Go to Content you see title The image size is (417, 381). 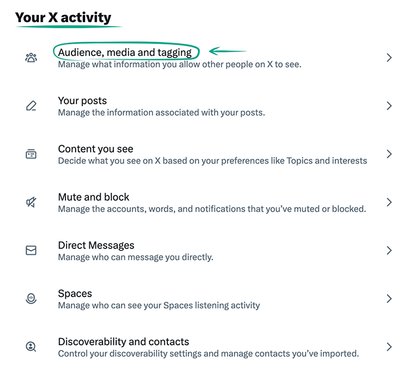click(x=95, y=149)
